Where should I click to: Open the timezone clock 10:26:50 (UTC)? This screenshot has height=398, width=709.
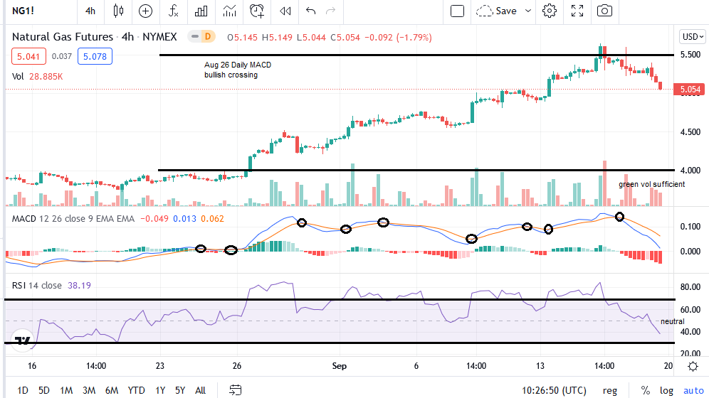coord(554,390)
